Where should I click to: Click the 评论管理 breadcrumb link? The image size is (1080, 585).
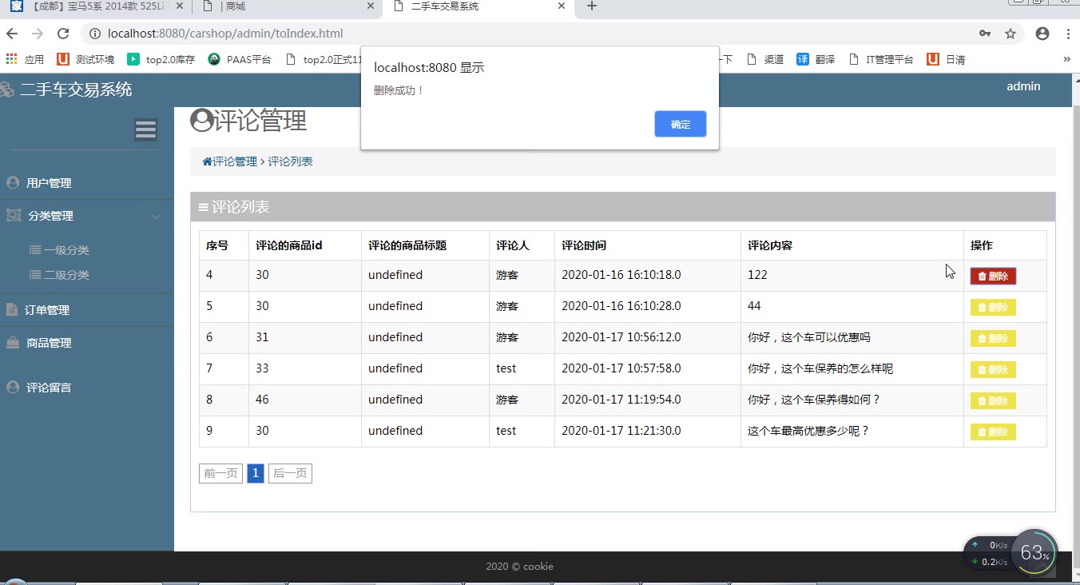tap(235, 161)
